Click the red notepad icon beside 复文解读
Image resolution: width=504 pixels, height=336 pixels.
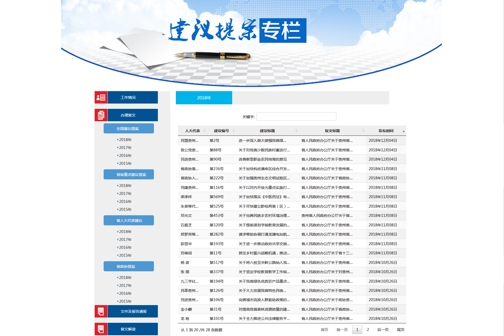pos(101,329)
